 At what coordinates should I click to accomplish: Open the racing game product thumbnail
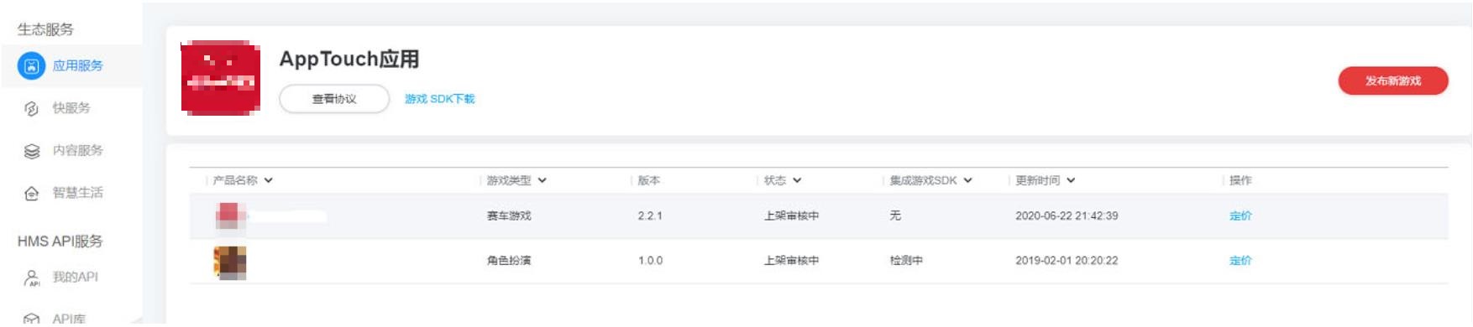(x=230, y=215)
